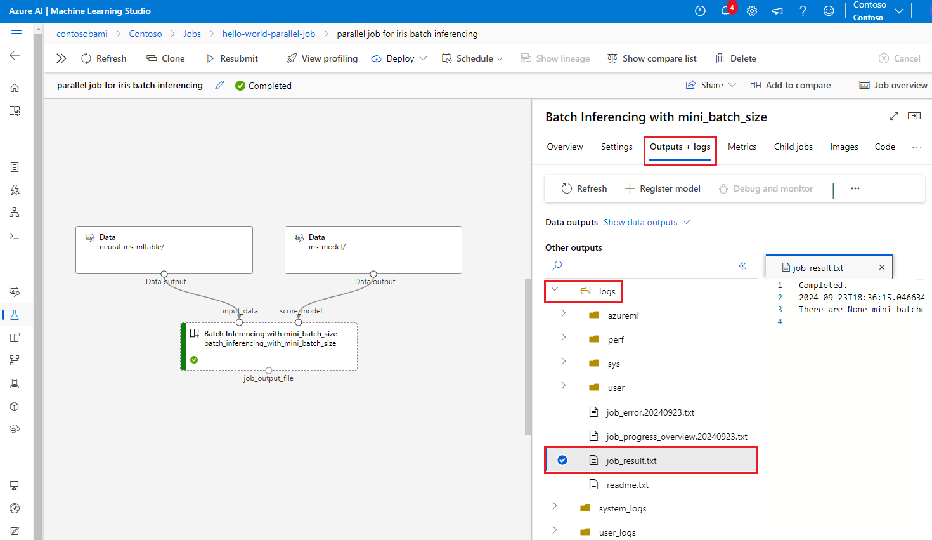Open the hamburger navigation menu
Screen dimensions: 932x540
tap(16, 34)
